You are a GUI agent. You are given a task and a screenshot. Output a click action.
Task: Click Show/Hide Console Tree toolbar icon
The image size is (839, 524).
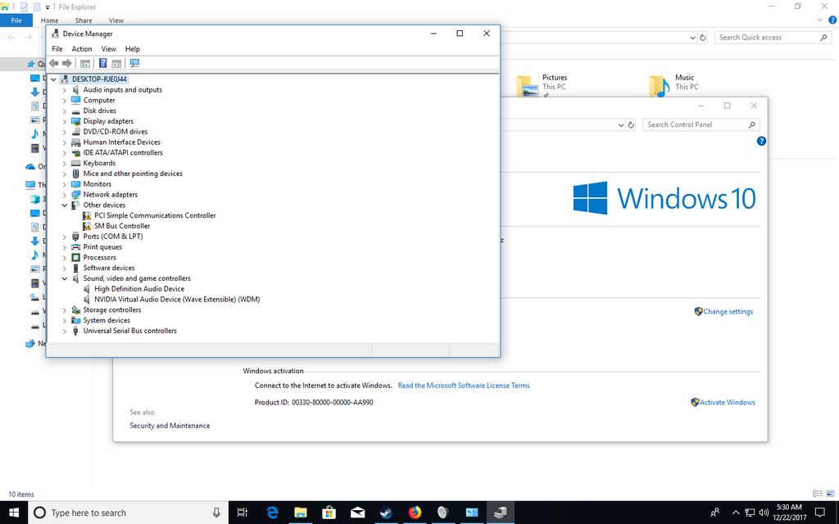point(84,63)
